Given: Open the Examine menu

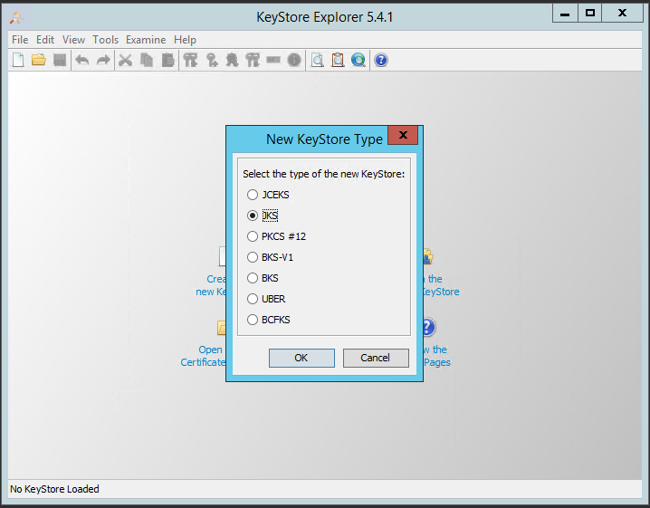Looking at the screenshot, I should point(146,40).
